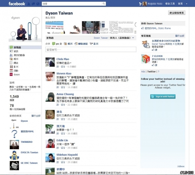This screenshot has width=195, height=175.
Task: Choose 影片 share option
Action: 94,44
